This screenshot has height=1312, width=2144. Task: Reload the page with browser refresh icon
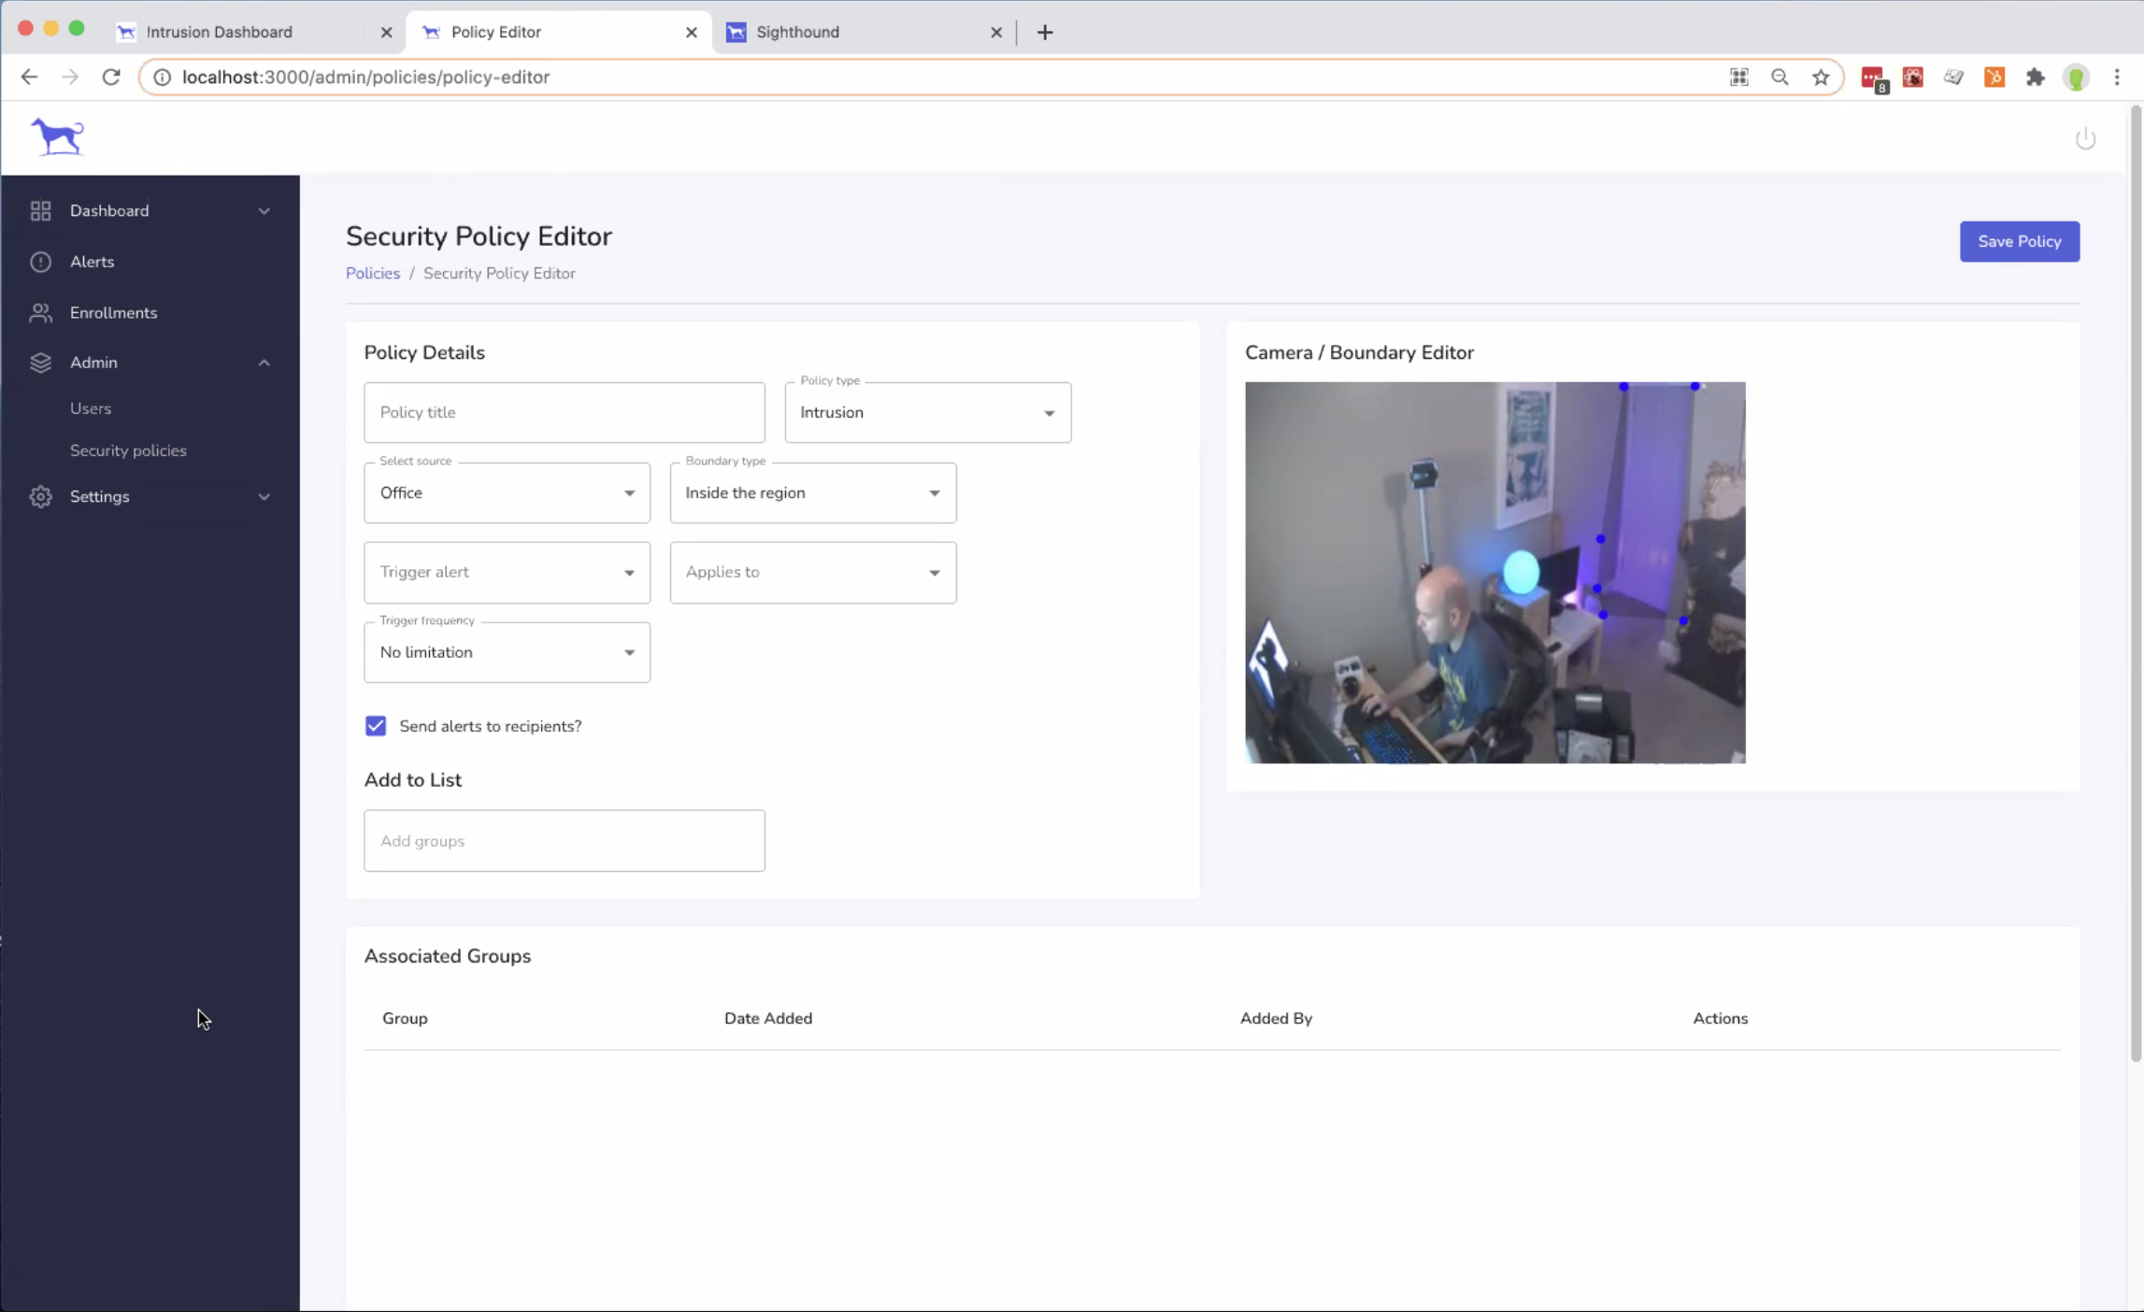[111, 78]
